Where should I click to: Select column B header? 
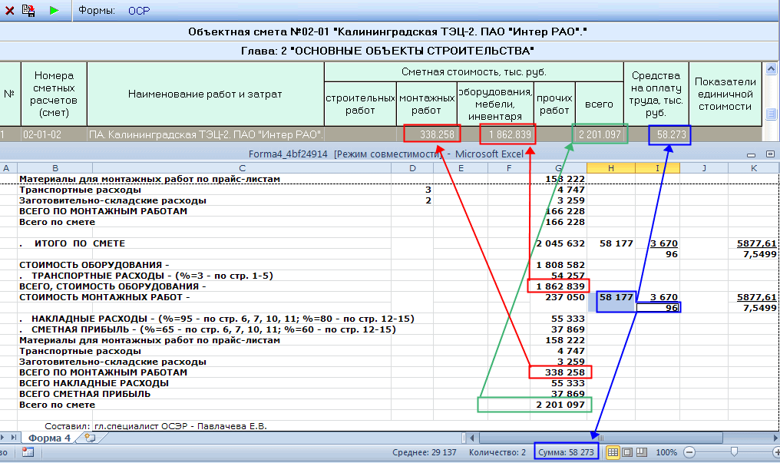(55, 168)
